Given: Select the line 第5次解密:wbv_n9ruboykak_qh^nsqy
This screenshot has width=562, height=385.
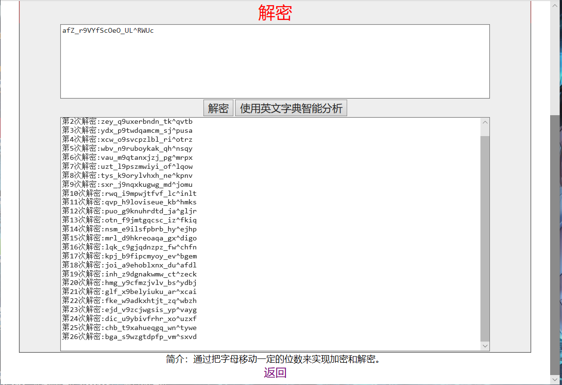Looking at the screenshot, I should [127, 148].
